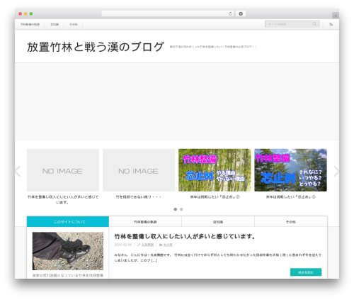
Task: Select the このサイトについて tab
Action: click(x=68, y=222)
